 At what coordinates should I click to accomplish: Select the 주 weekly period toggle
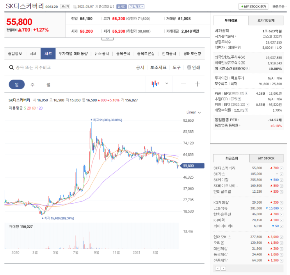(x=32, y=85)
